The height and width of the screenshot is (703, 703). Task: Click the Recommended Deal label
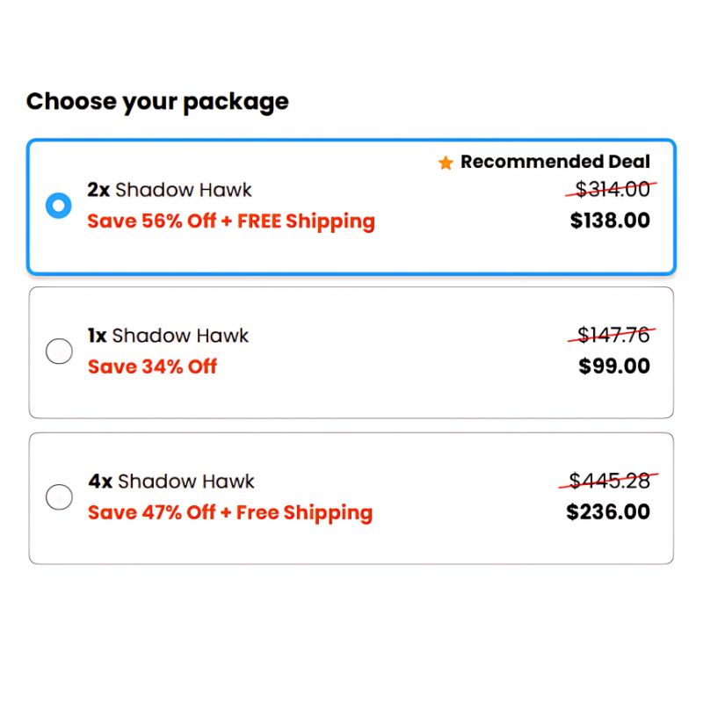tap(555, 162)
